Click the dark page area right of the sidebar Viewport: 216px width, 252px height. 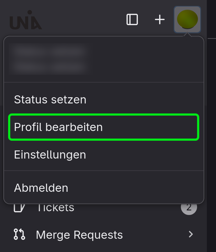[211, 135]
